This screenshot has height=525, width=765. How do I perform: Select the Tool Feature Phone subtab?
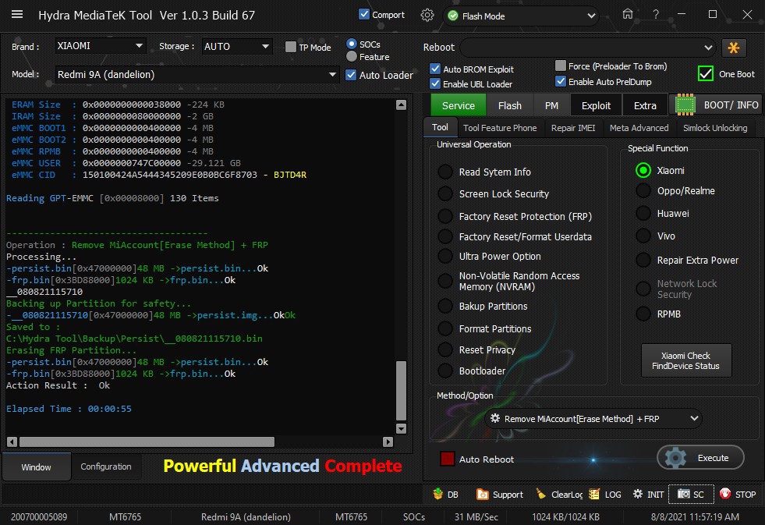tap(500, 128)
